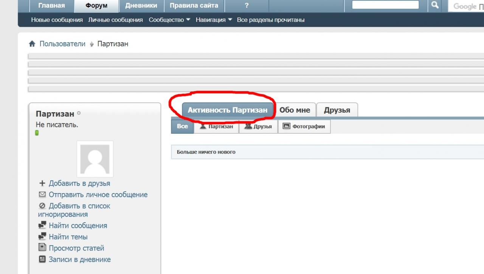Expand the Сообщество dropdown menu
This screenshot has height=274, width=484.
(169, 20)
